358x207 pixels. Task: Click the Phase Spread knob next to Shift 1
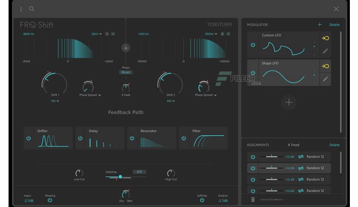[88, 87]
